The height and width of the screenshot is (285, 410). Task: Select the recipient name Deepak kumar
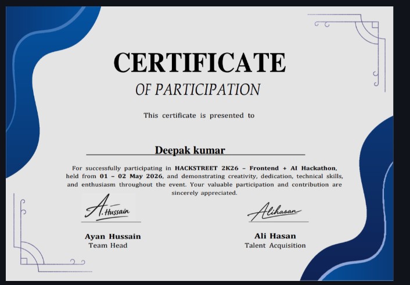(190, 151)
